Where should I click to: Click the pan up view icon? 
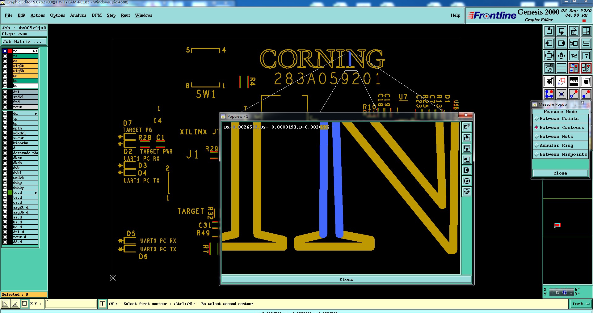(x=549, y=31)
